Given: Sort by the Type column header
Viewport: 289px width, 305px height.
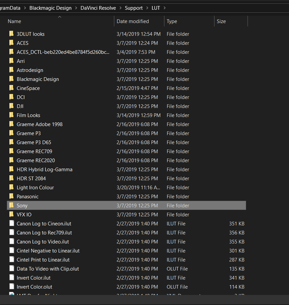Looking at the screenshot, I should click(x=172, y=21).
